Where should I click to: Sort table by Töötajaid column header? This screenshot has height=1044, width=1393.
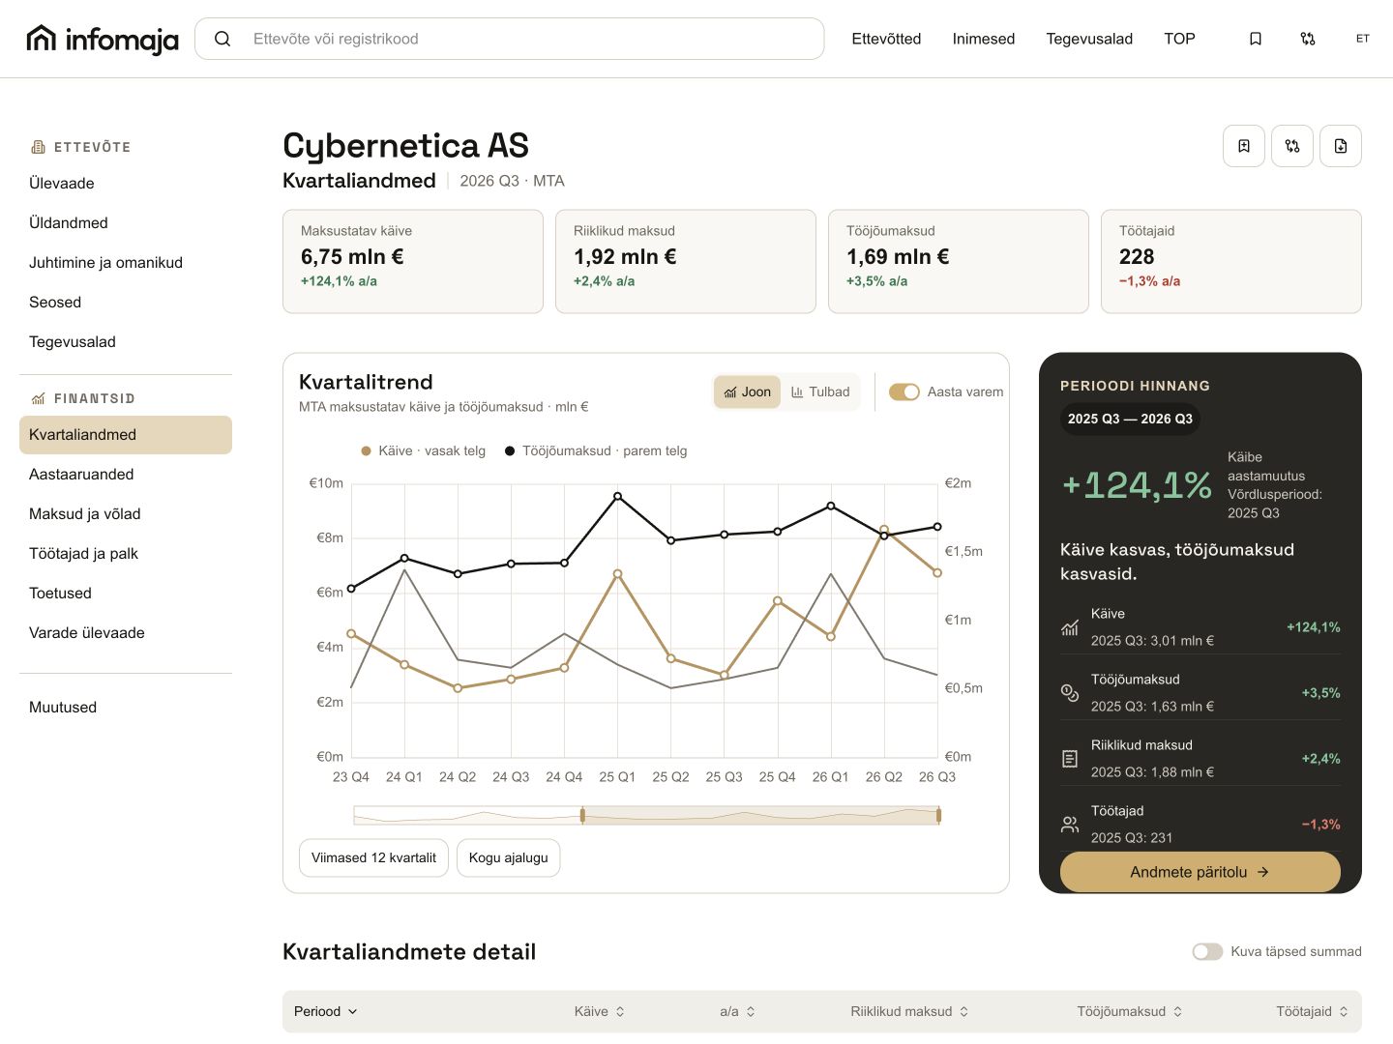(x=1313, y=1011)
